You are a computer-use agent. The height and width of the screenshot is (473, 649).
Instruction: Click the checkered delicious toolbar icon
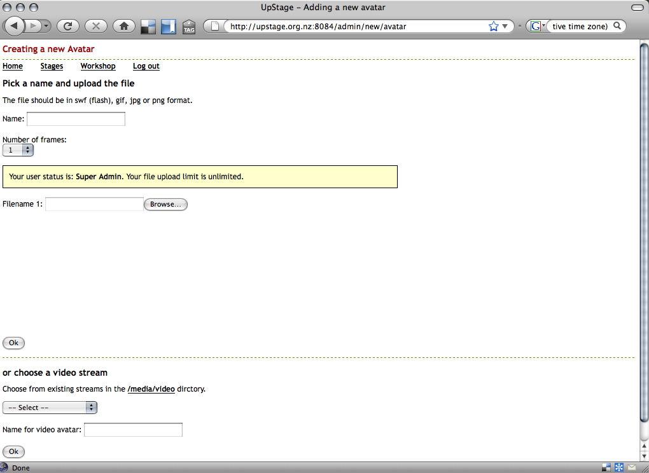pyautogui.click(x=148, y=27)
